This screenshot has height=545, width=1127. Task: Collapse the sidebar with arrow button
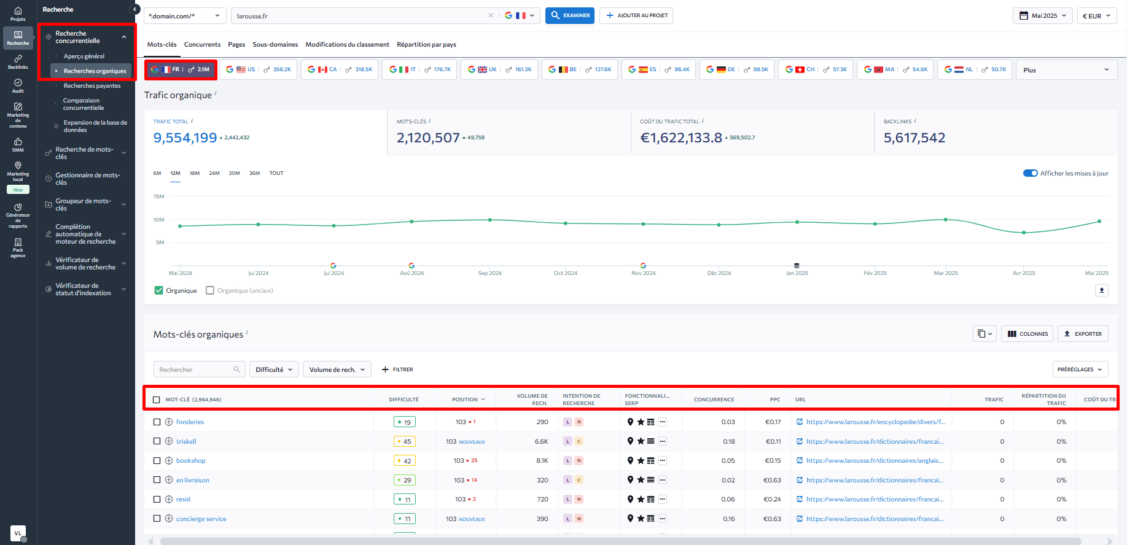[135, 9]
